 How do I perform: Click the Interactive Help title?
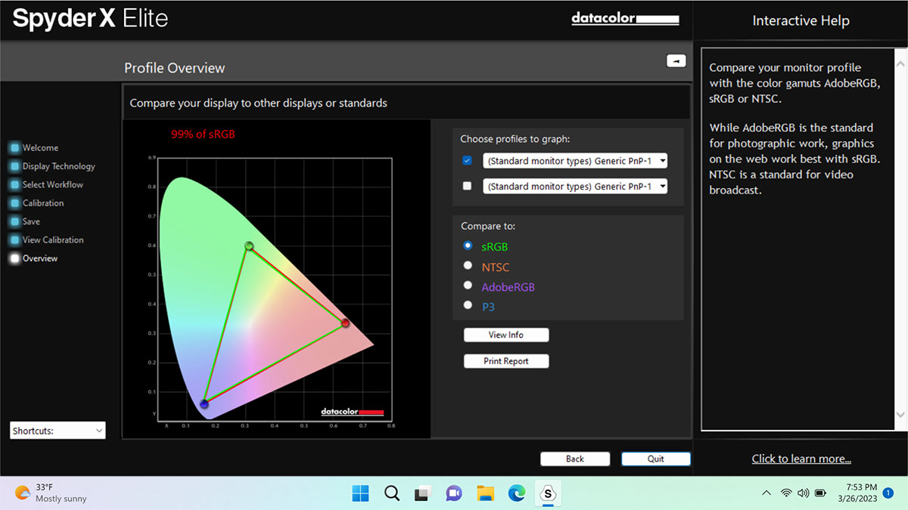point(801,21)
